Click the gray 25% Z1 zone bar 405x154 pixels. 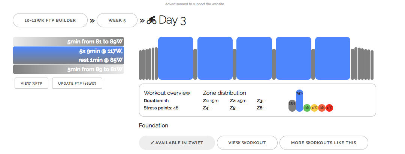tap(292, 105)
